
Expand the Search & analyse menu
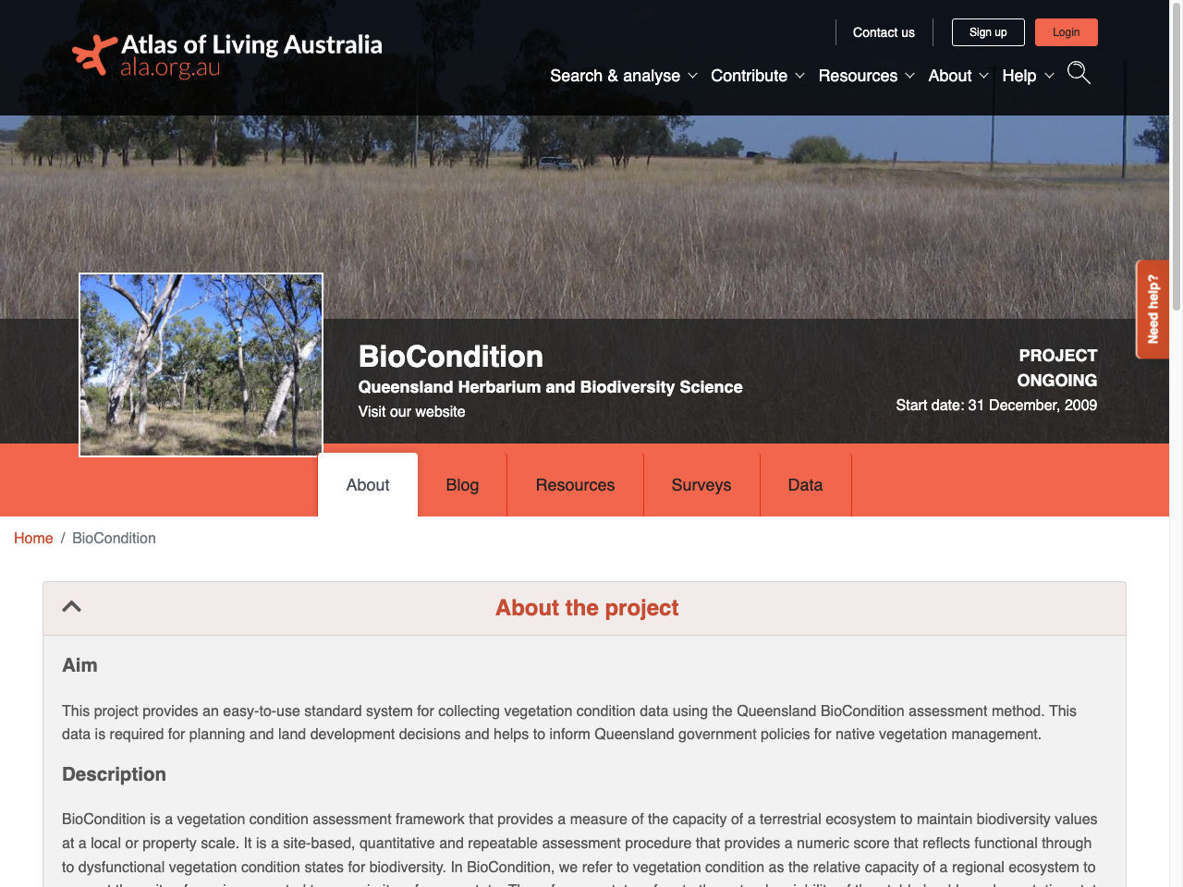tap(623, 76)
